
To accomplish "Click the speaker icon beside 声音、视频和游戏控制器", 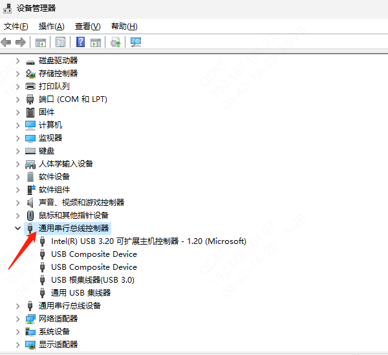I will click(x=30, y=203).
